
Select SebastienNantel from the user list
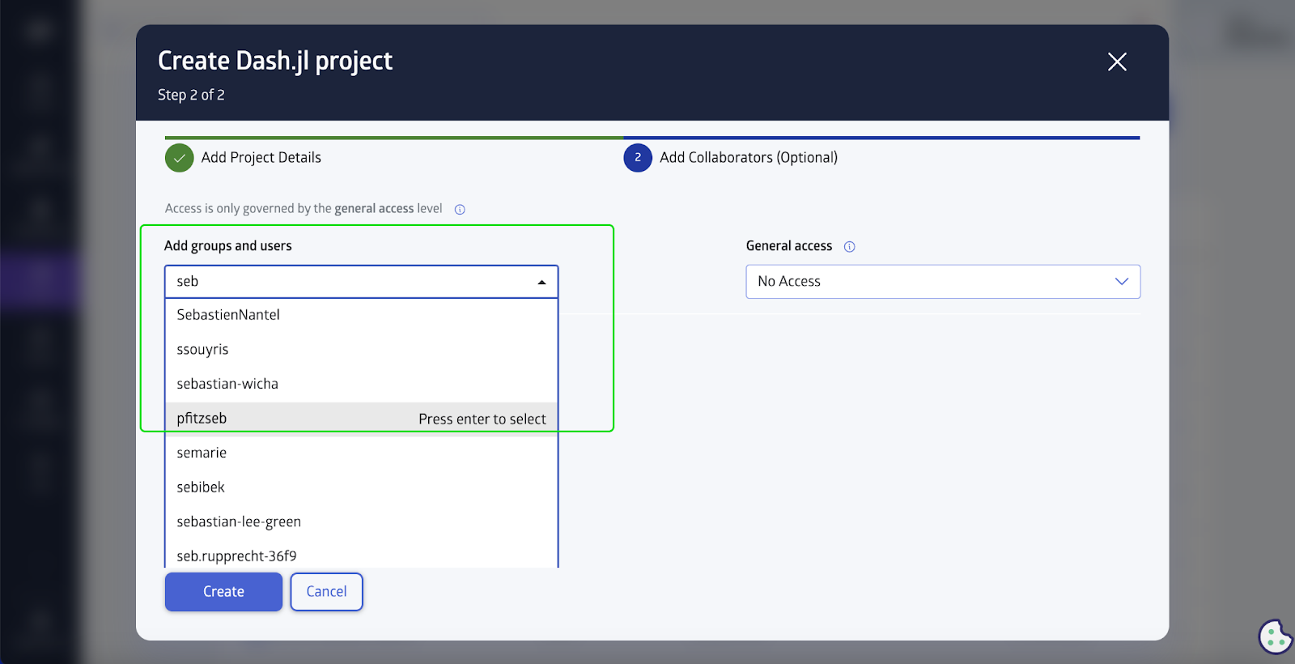click(362, 315)
